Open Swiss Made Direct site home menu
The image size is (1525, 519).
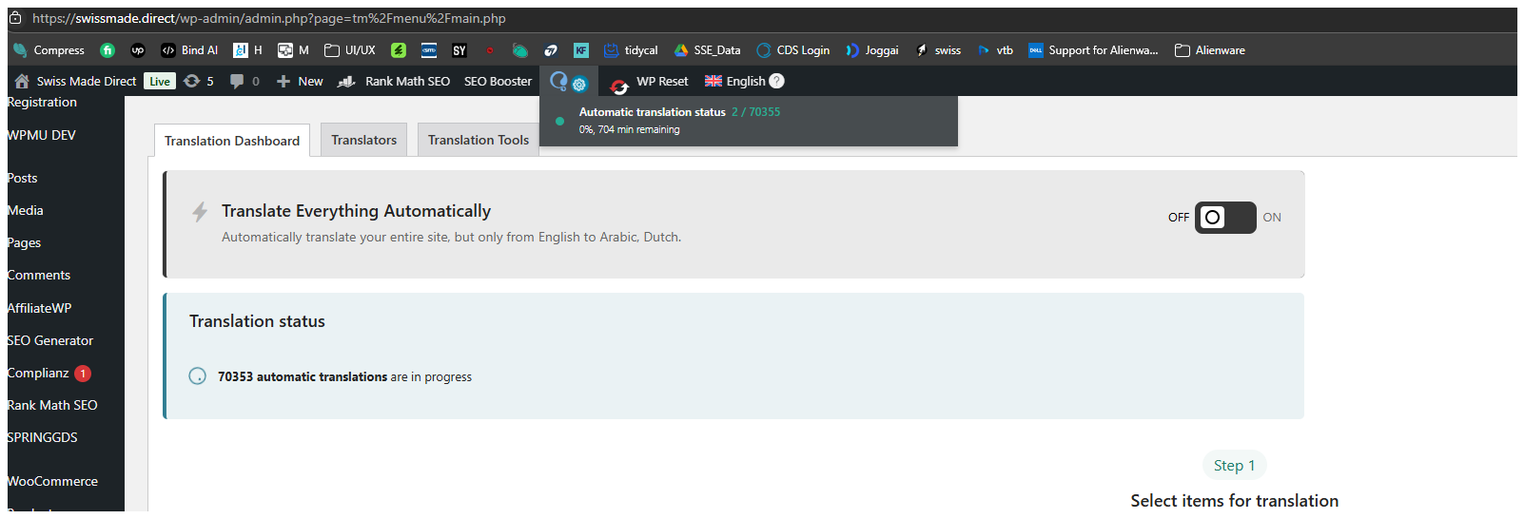coord(75,81)
